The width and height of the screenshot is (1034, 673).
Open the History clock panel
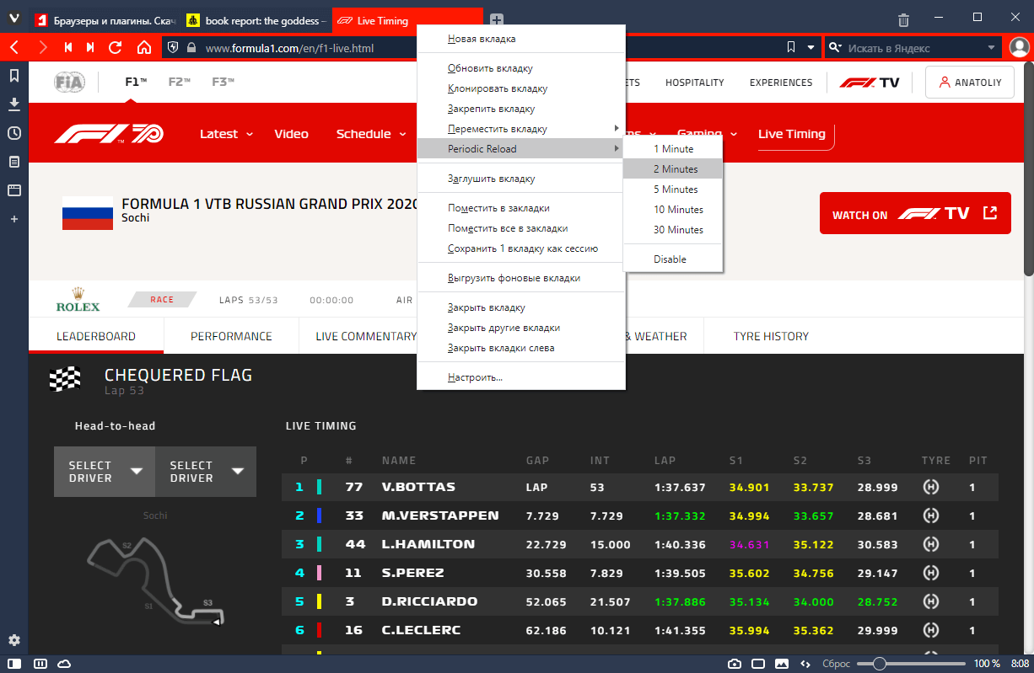[x=14, y=133]
